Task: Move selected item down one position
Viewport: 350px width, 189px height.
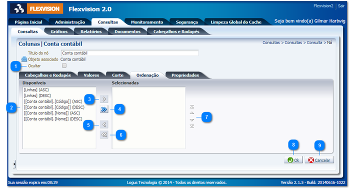Action: click(191, 120)
